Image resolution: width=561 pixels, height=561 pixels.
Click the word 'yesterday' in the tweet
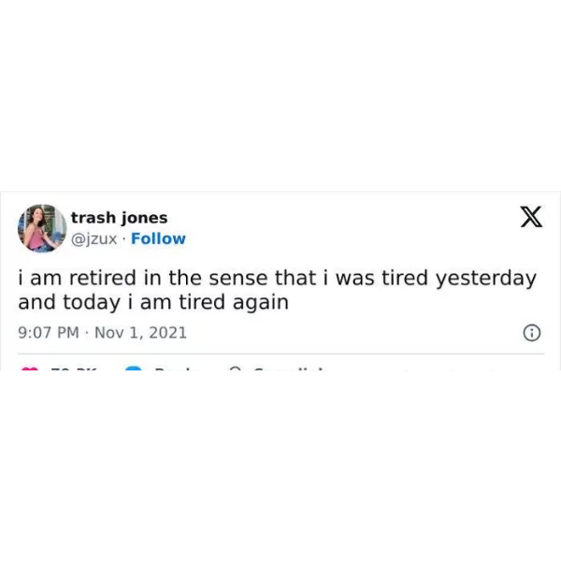click(x=486, y=279)
